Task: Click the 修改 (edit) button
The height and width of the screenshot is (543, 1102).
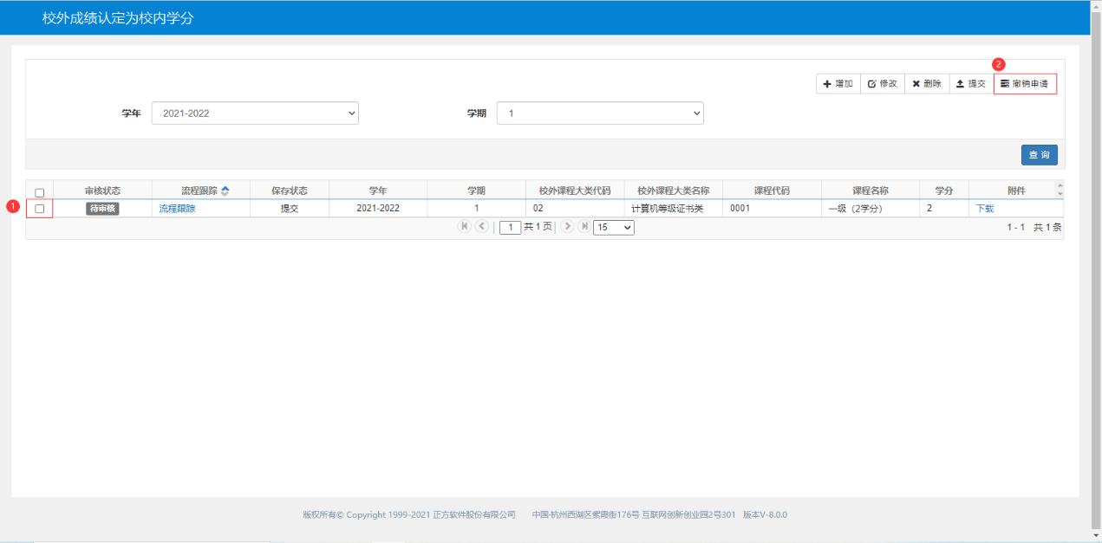Action: pos(883,84)
